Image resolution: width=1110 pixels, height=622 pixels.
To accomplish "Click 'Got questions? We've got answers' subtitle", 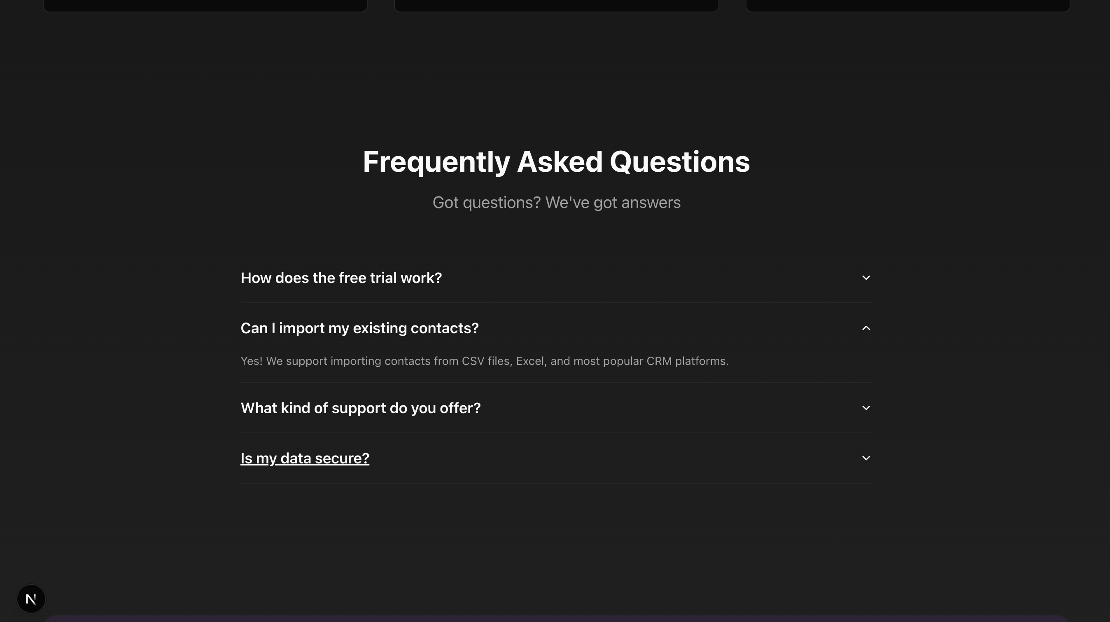I will pyautogui.click(x=556, y=203).
